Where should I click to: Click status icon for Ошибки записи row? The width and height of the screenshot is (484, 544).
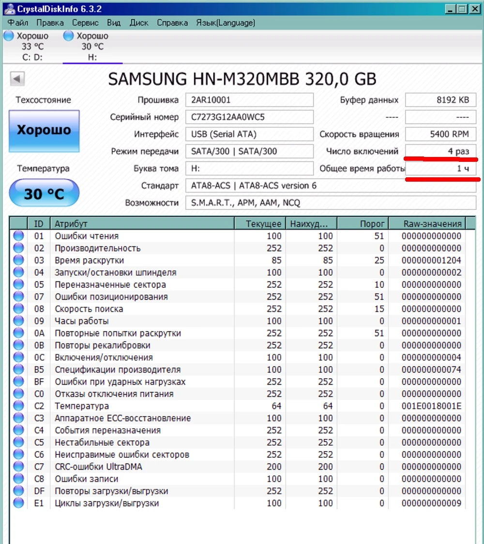(19, 479)
